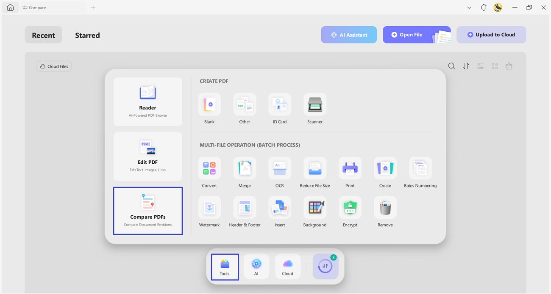Create a PDF from ID Card
This screenshot has height=294, width=551.
280,104
